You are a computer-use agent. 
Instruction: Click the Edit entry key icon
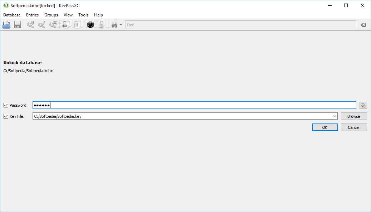coord(42,25)
